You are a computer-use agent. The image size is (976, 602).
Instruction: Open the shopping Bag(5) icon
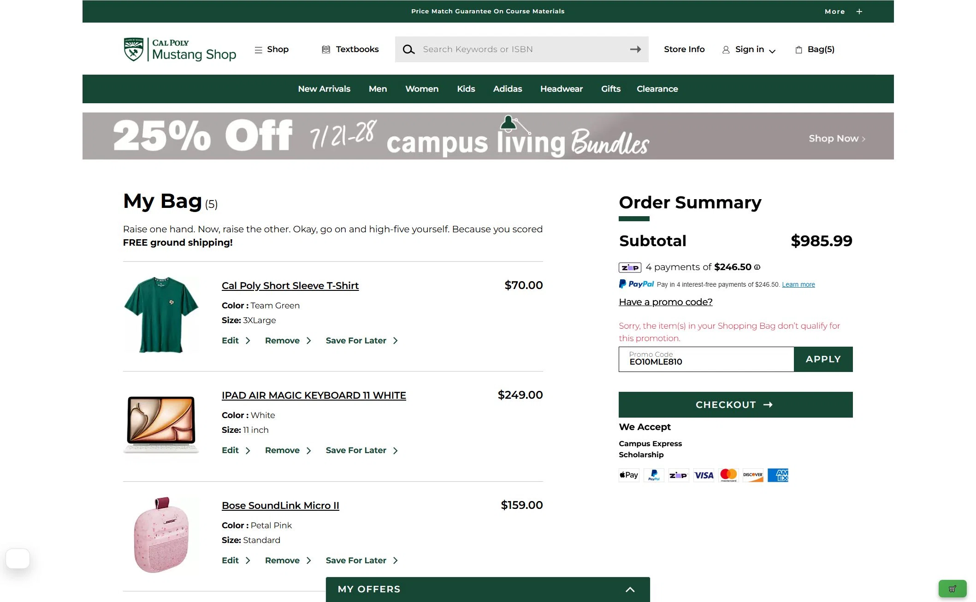(799, 49)
